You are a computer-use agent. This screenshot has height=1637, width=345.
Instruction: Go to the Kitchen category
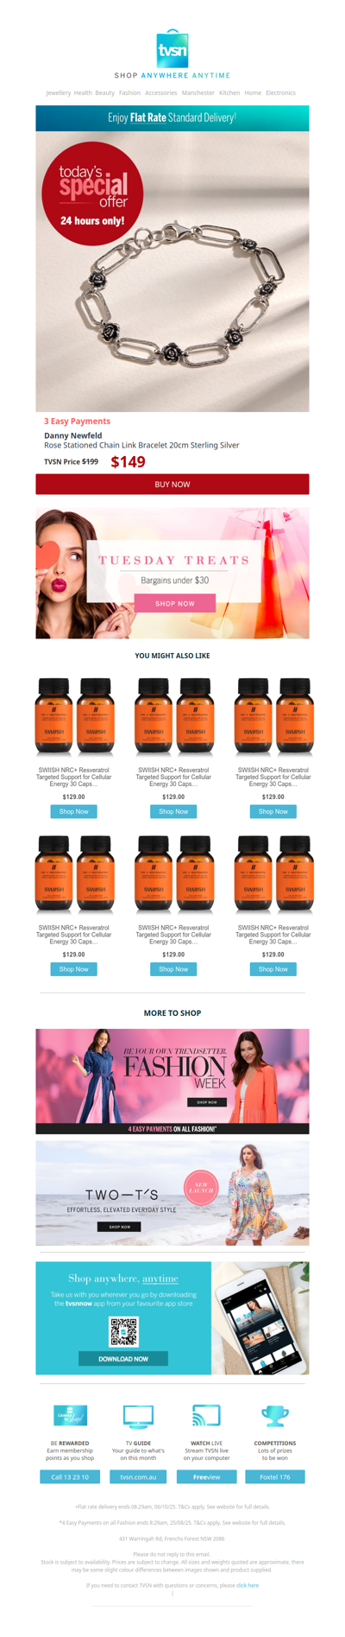[229, 92]
